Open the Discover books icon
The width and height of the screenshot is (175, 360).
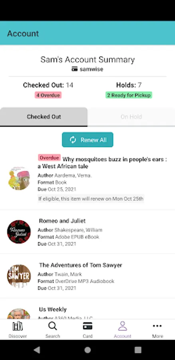pyautogui.click(x=18, y=326)
